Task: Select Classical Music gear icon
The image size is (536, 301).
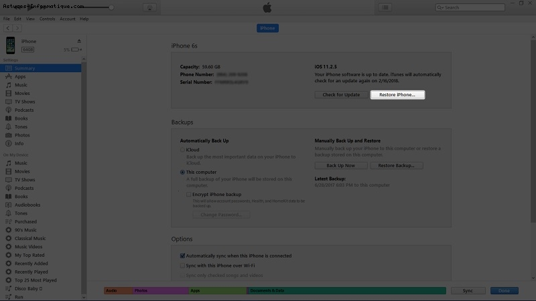Action: tap(9, 238)
